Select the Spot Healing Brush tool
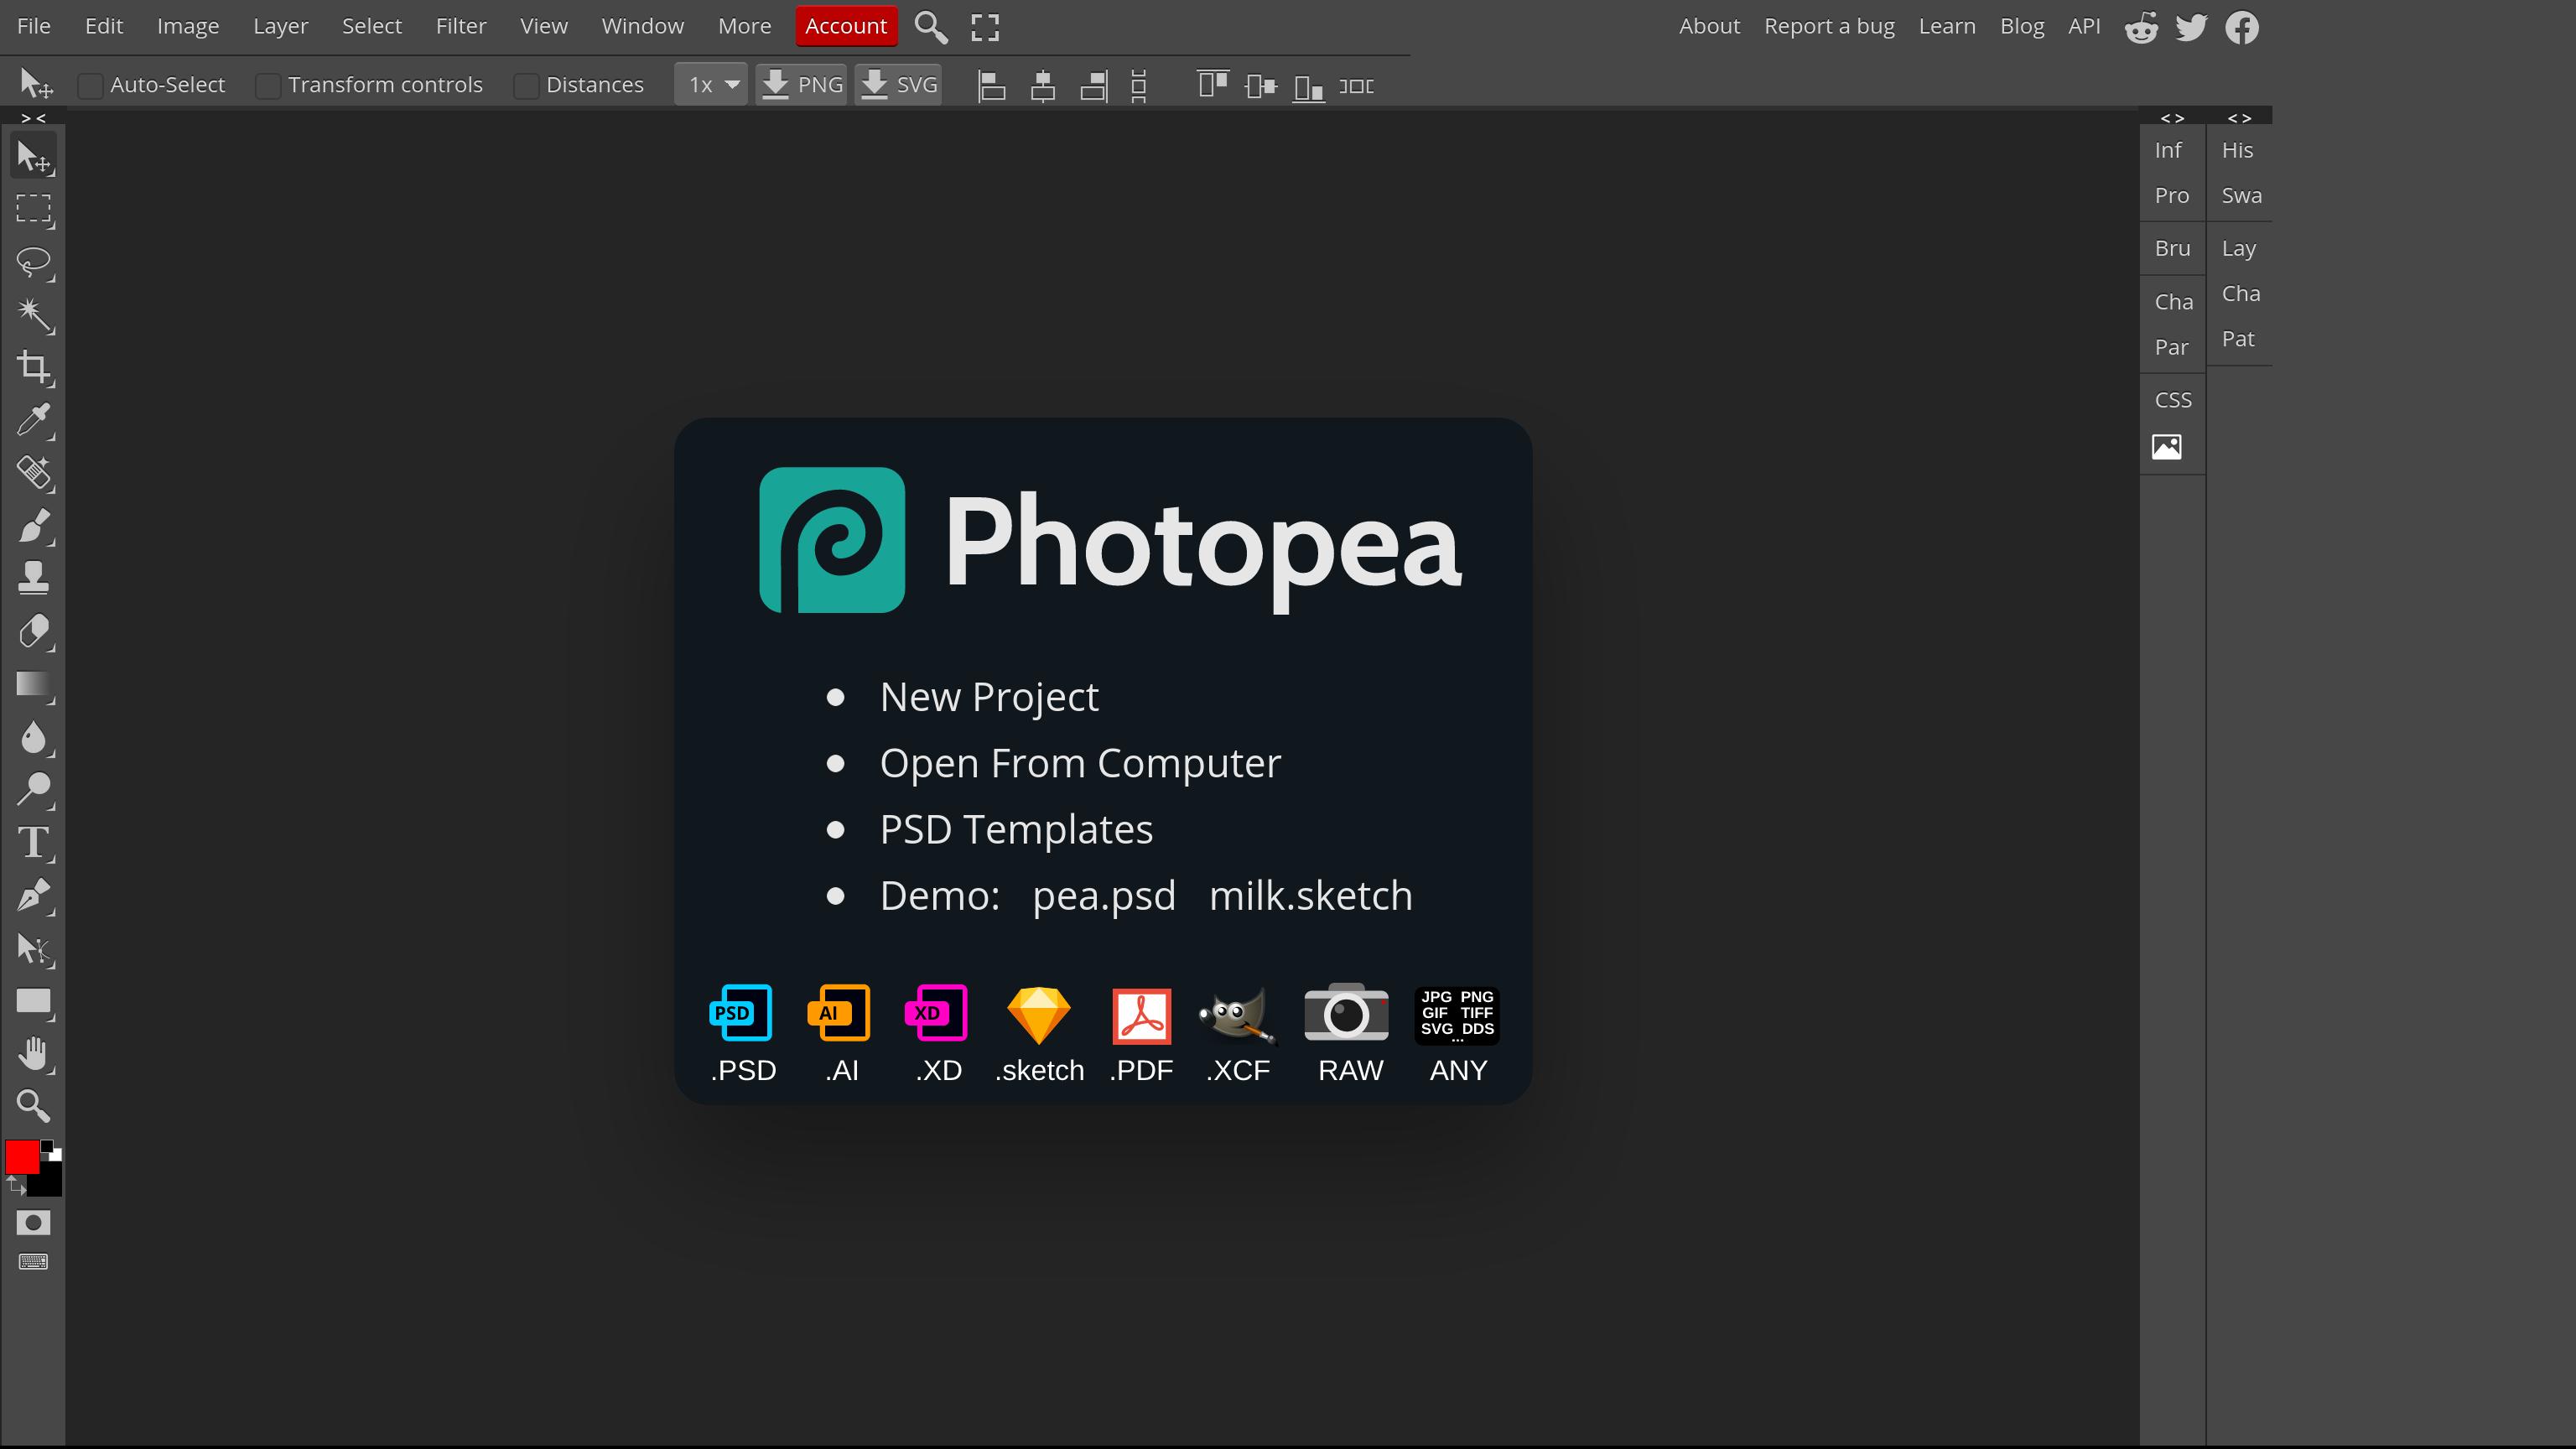The height and width of the screenshot is (1449, 2576). point(34,473)
